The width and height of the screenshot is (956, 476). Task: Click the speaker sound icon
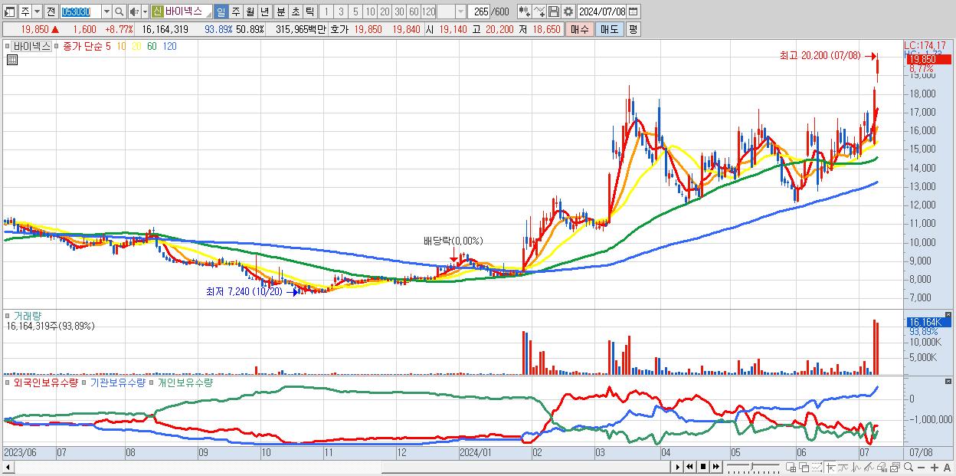click(135, 11)
